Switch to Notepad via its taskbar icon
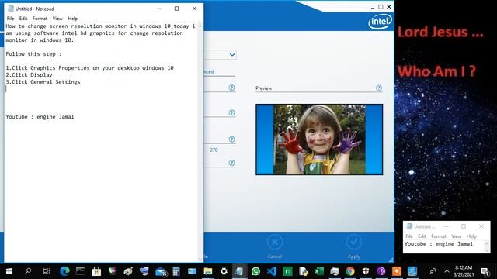 click(239, 271)
